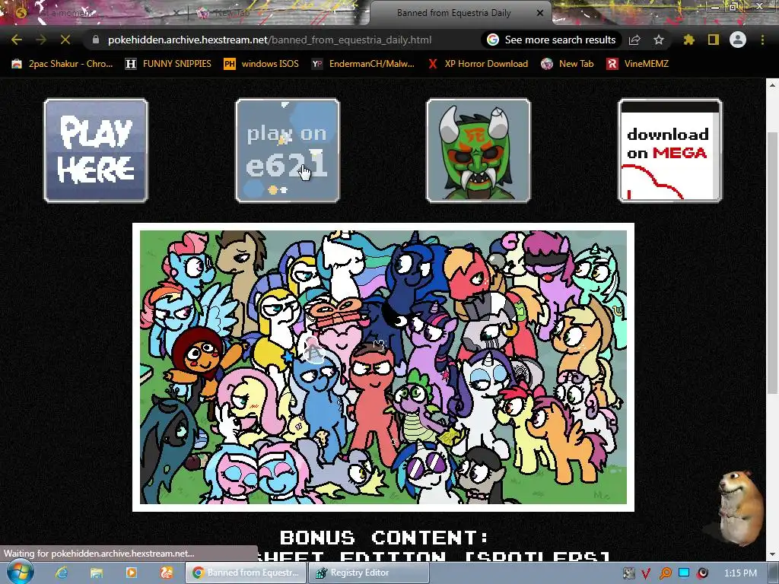Viewport: 779px width, 584px height.
Task: Open the Chrome profile avatar
Action: pos(738,40)
